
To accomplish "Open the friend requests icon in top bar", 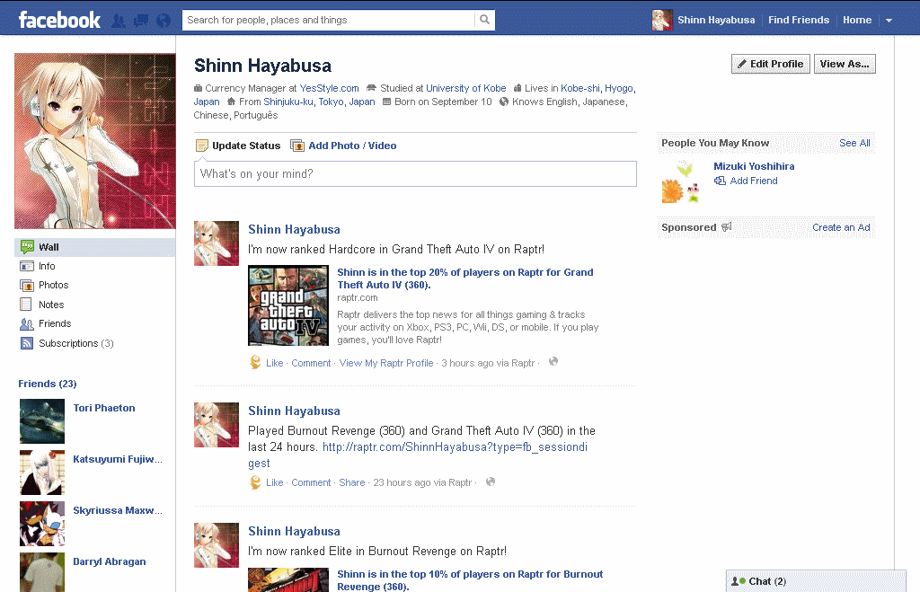I will pyautogui.click(x=119, y=22).
